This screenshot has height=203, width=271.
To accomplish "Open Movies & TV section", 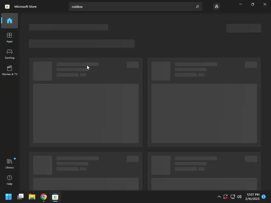I will coord(10,70).
